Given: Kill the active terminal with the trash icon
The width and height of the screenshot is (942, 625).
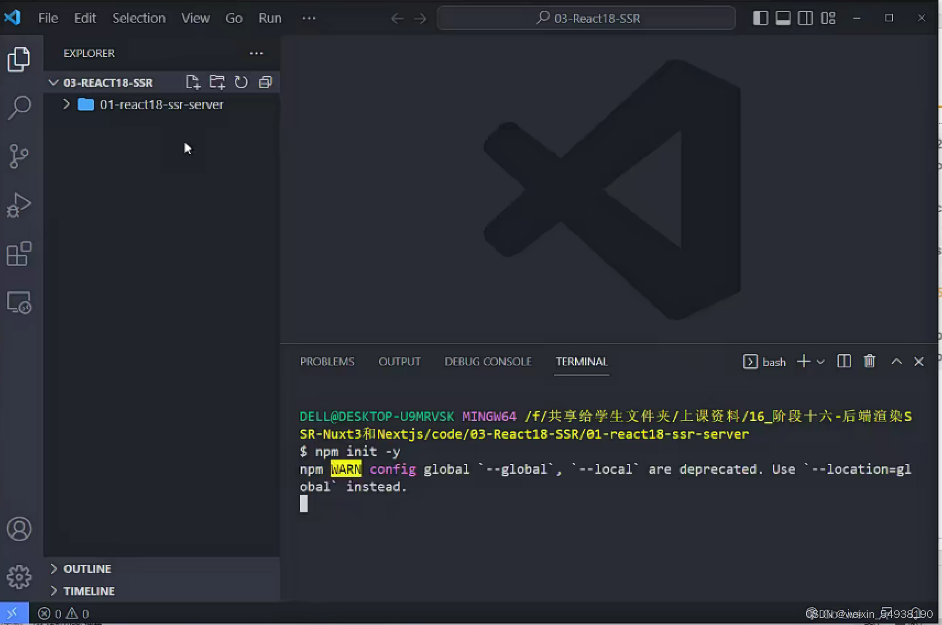Looking at the screenshot, I should point(869,361).
